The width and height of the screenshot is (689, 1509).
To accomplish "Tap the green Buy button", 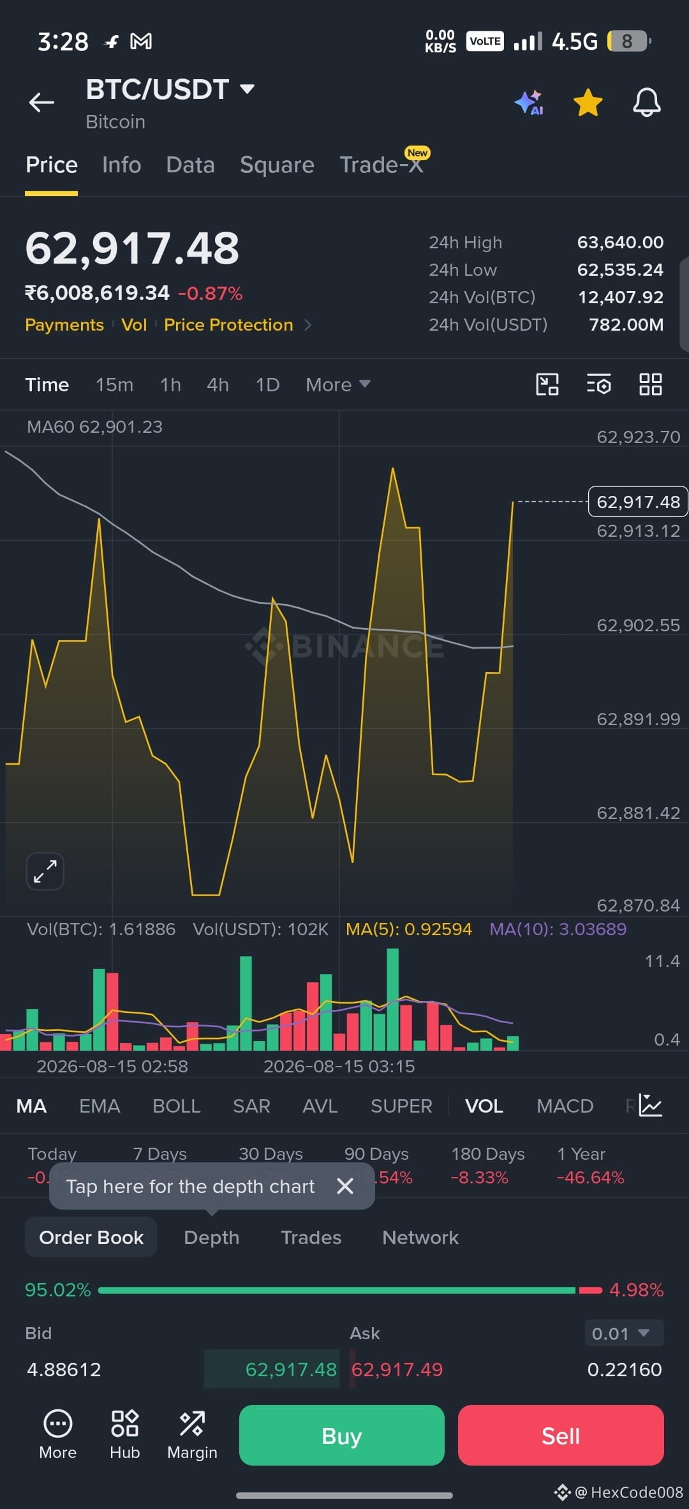I will pyautogui.click(x=341, y=1435).
